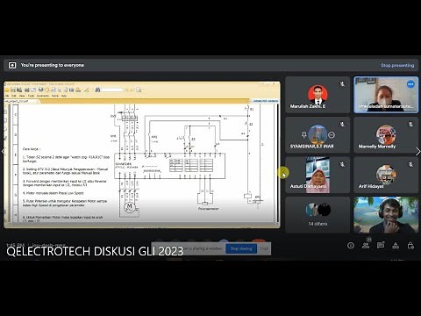Click Hide on the sharing notification bar
This screenshot has height=316, width=421.
tap(264, 248)
